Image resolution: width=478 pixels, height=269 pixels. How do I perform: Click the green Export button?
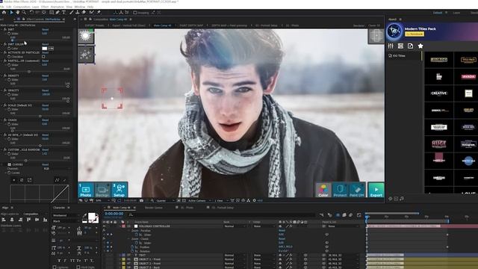pyautogui.click(x=376, y=190)
